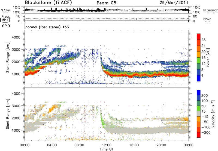Click 'Slant Range [km]' label of velocity panel
This screenshot has height=151, width=218.
click(x=8, y=114)
